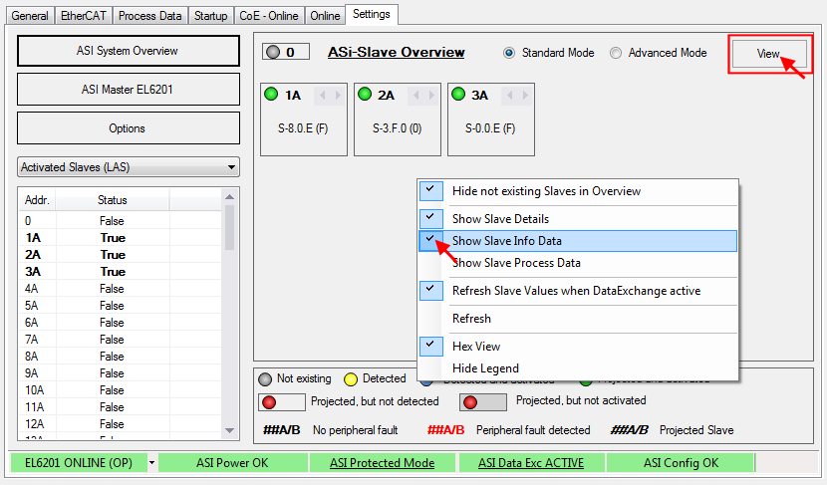Click the ASI Master EL6201 button

click(129, 90)
